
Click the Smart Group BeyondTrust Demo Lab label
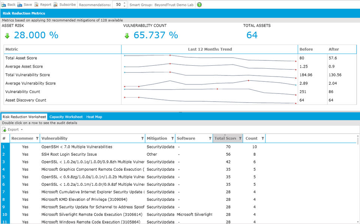pos(161,5)
